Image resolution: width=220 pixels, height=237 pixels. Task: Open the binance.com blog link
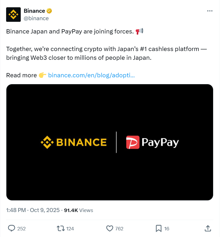coord(91,75)
